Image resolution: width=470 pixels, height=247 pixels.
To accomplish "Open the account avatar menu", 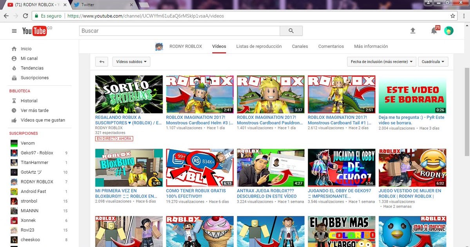I will point(449,31).
